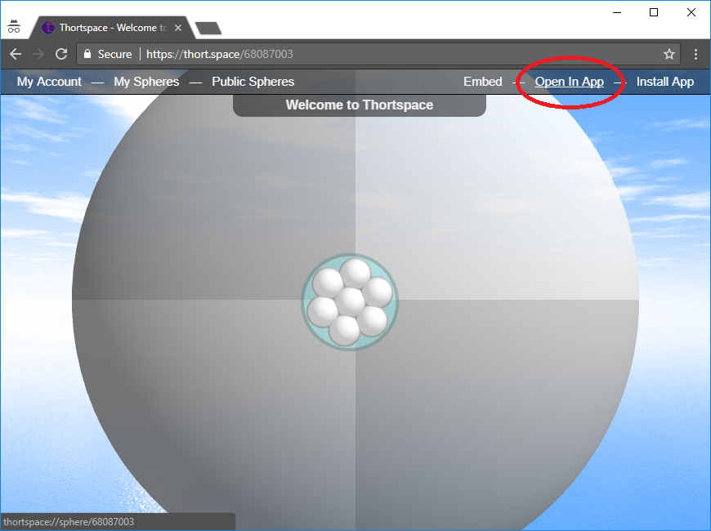
Task: Minimize the browser window
Action: coord(617,13)
